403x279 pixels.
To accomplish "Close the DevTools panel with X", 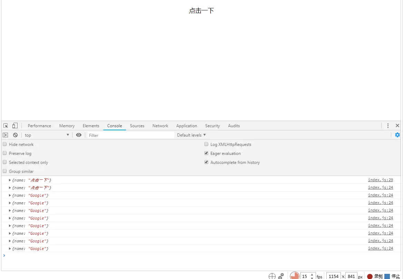I will pyautogui.click(x=397, y=125).
